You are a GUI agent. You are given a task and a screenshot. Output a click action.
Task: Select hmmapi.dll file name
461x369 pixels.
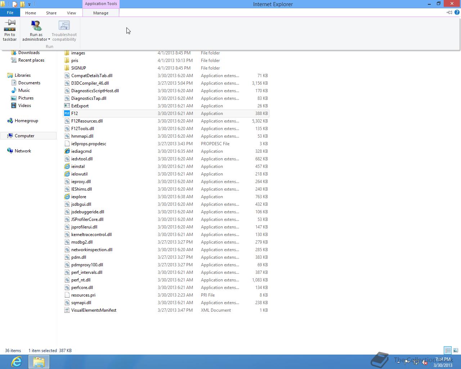(x=82, y=136)
